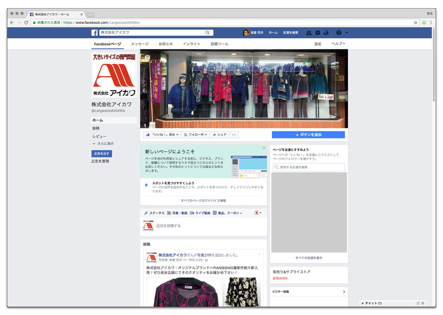This screenshot has width=443, height=315.
Task: Open 「いいね！」済み dropdown
Action: [162, 135]
